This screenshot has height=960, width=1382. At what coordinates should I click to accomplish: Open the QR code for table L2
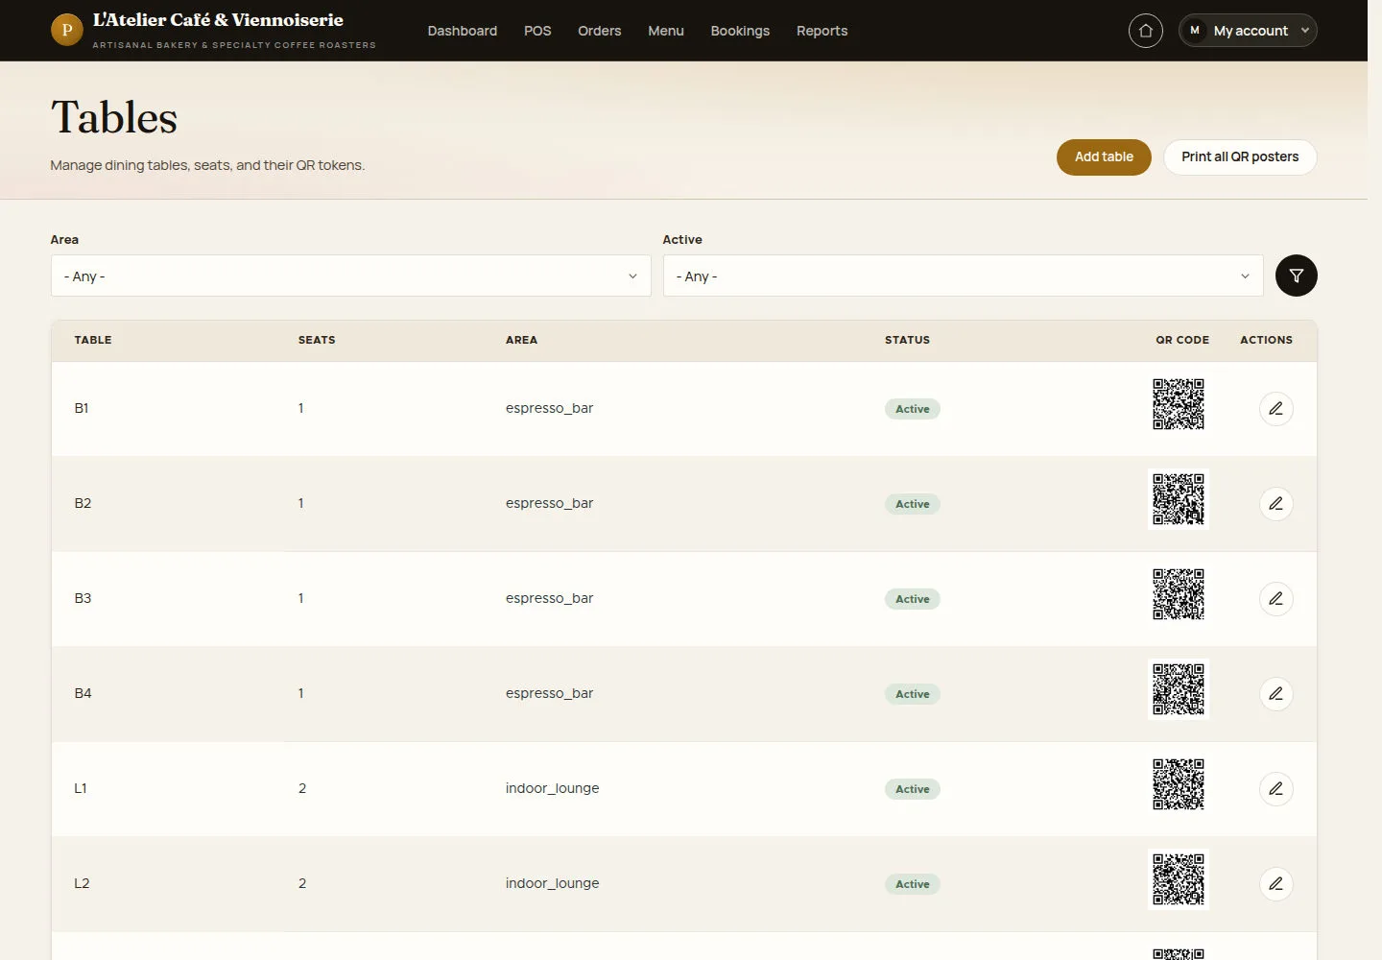point(1179,879)
